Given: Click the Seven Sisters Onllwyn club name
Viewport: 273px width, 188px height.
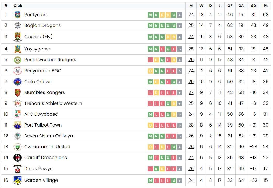Looking at the screenshot, I should [48, 136].
